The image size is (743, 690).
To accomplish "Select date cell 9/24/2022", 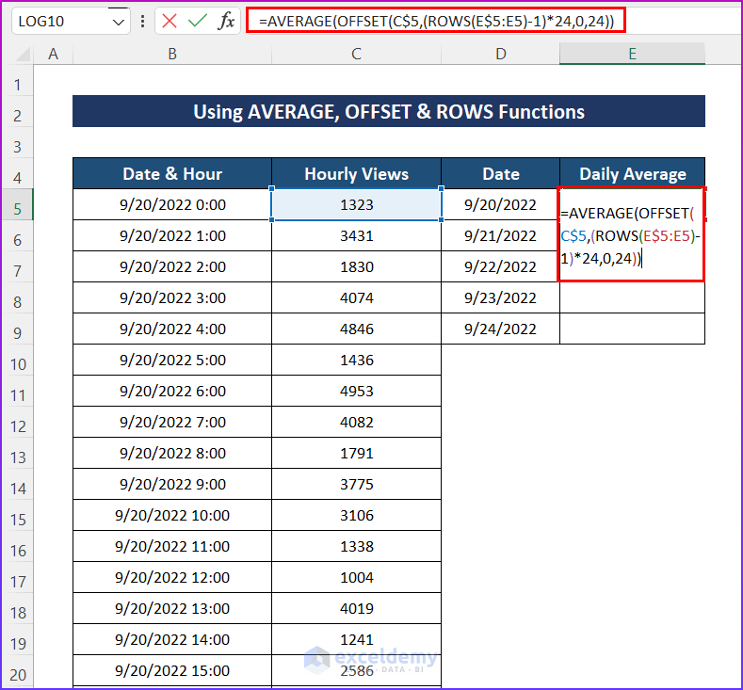I will pos(500,329).
